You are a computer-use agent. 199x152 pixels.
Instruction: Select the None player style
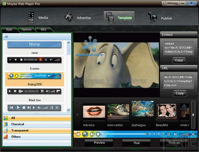pos(34,48)
